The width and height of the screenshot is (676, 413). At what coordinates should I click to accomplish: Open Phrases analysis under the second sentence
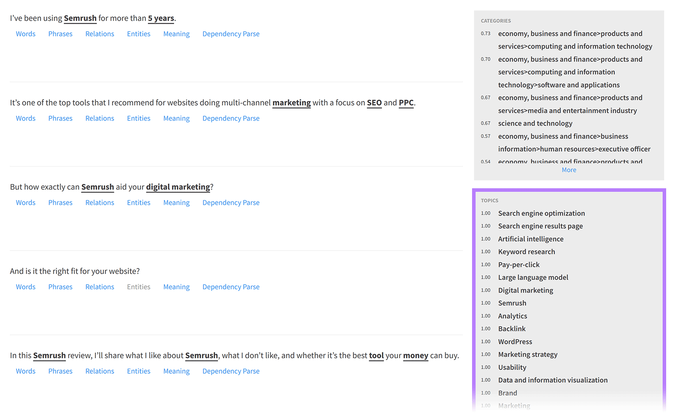(x=60, y=118)
